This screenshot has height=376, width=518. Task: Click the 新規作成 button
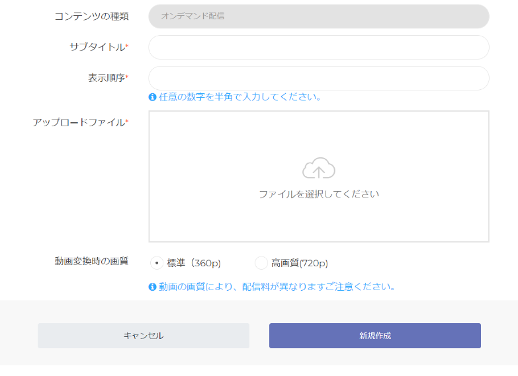(x=375, y=336)
